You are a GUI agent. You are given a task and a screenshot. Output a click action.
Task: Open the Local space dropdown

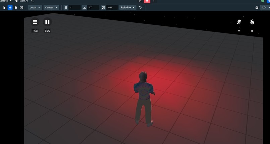tap(35, 8)
